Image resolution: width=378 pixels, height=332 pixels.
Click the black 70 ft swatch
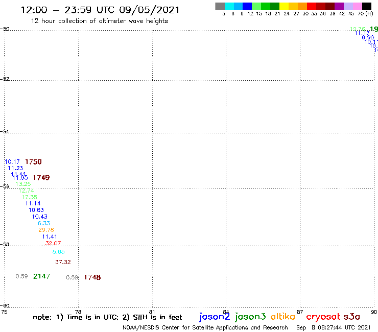367,6
